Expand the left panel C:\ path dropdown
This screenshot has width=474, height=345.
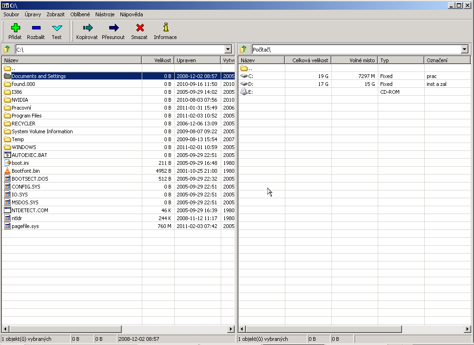click(x=228, y=49)
